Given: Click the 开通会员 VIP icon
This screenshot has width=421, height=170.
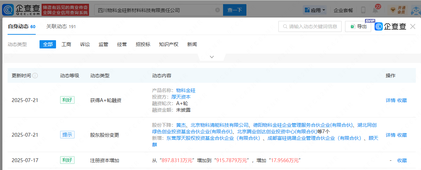Looking at the screenshot, I should (x=397, y=10).
